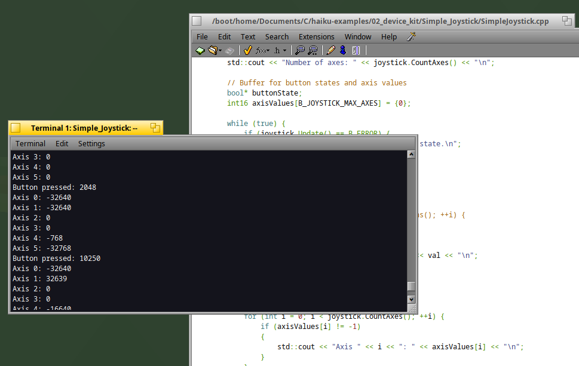The image size is (579, 366).
Task: Click the Incremental Search magnifier icon
Action: (313, 50)
